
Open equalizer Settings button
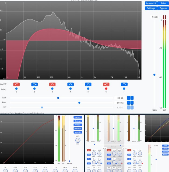click(x=151, y=8)
